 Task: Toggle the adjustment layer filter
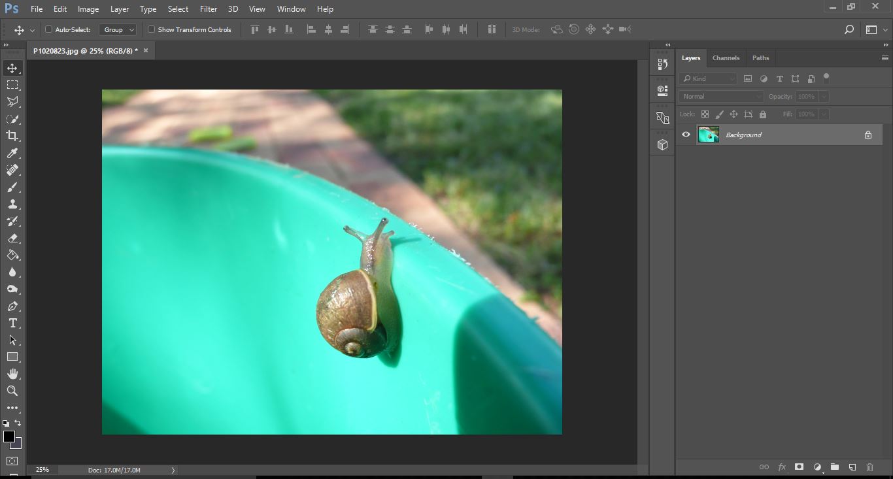tap(764, 78)
